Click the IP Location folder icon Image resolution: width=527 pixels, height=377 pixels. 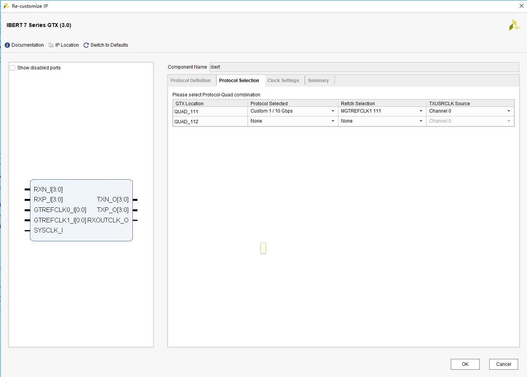tap(51, 45)
